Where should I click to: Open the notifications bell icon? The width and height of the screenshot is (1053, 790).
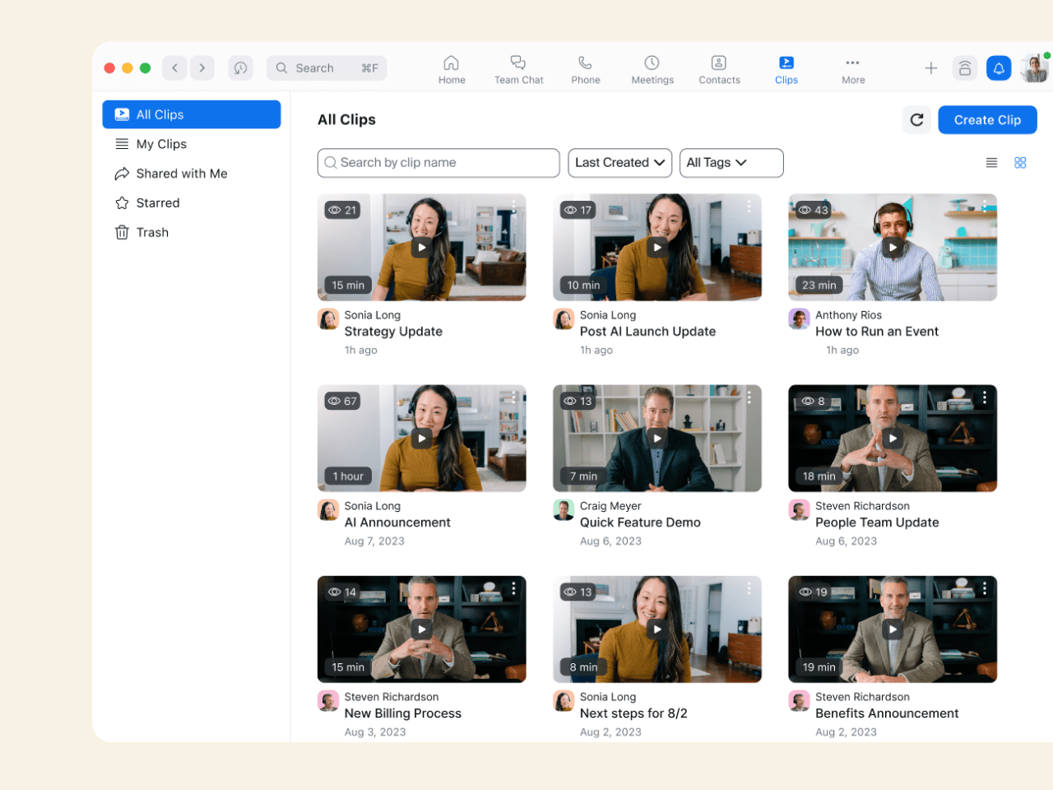[999, 68]
